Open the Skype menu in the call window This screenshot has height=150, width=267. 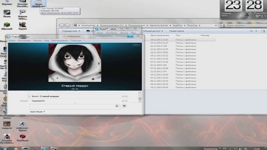tap(12, 40)
